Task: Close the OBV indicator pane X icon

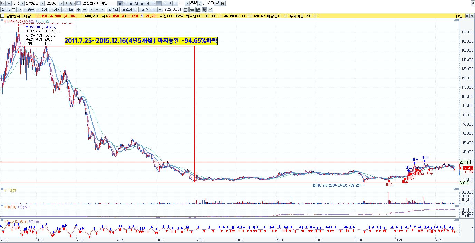Action: click(457, 205)
